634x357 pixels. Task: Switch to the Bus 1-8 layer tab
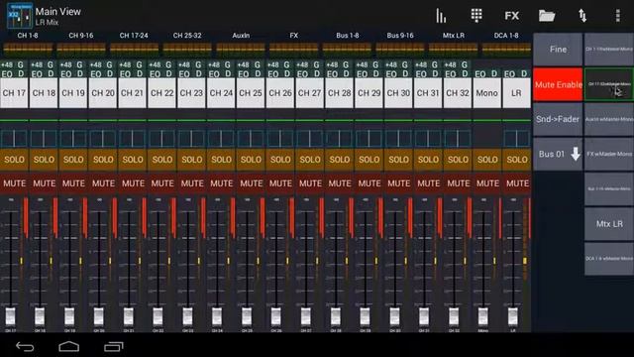347,44
